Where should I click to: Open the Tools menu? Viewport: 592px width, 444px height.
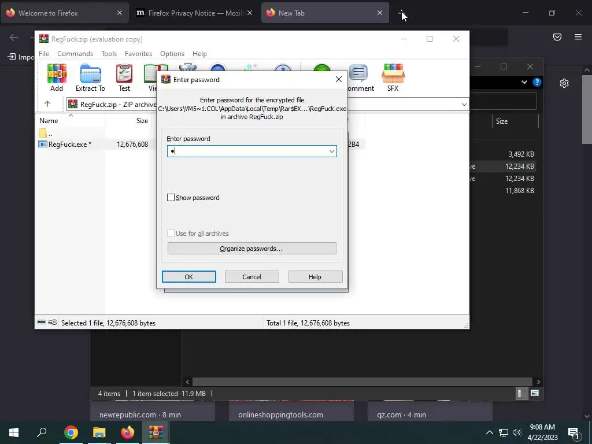pos(109,54)
